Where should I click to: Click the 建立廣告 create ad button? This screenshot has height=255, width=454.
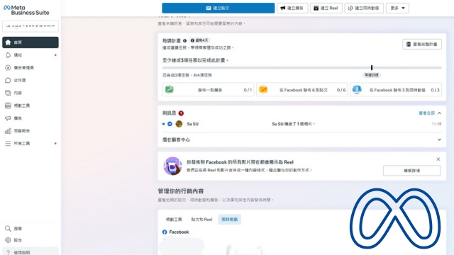(292, 8)
